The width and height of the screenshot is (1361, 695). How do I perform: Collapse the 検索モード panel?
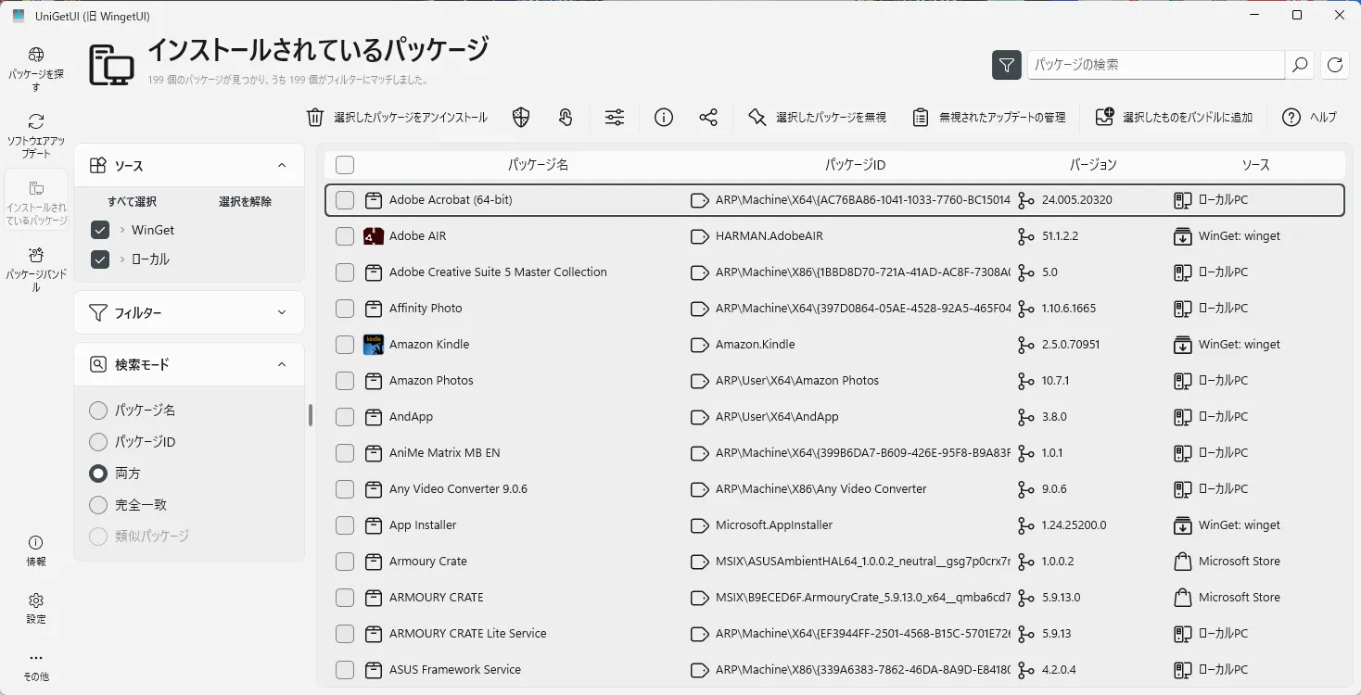[x=282, y=365]
